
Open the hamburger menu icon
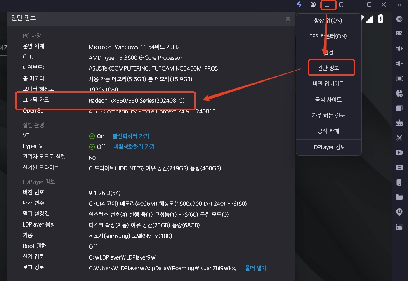click(327, 5)
